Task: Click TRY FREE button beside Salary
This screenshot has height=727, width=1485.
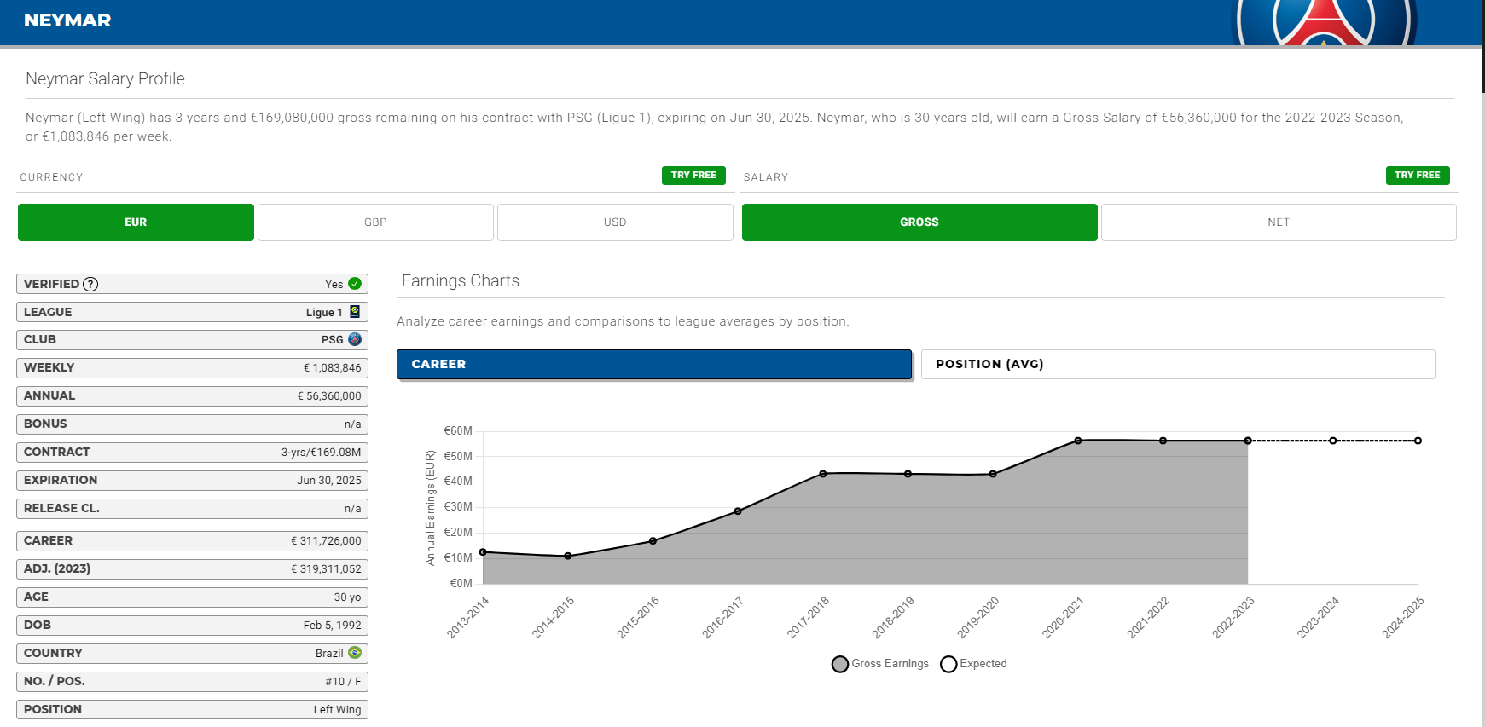Action: [1418, 176]
